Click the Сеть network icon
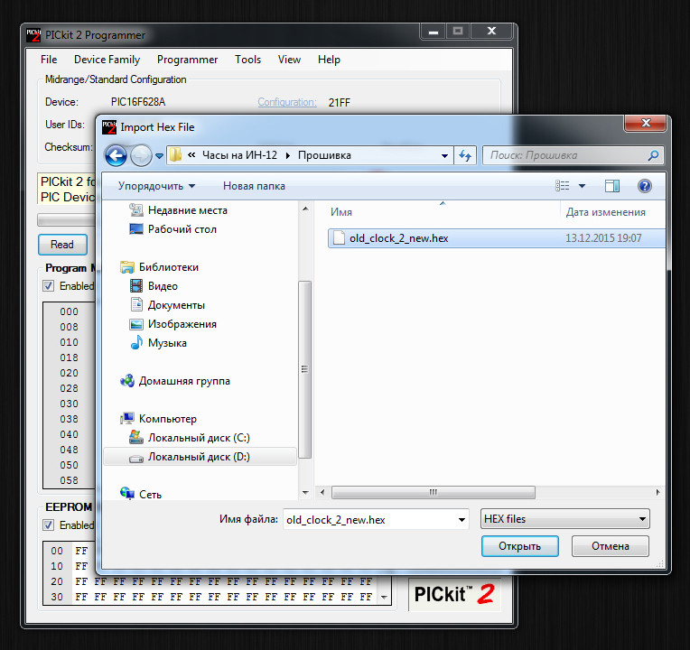The width and height of the screenshot is (690, 650). (127, 494)
